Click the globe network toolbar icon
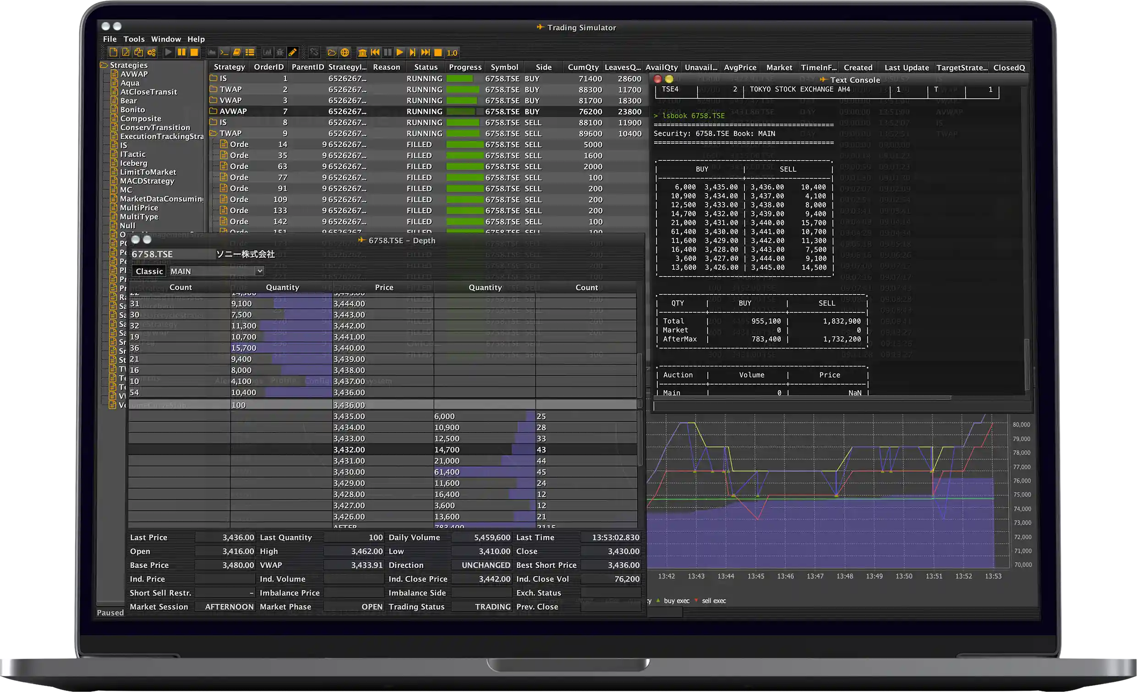 coord(344,53)
